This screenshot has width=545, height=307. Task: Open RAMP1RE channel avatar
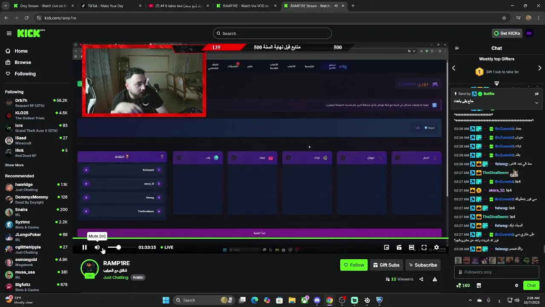point(89,269)
